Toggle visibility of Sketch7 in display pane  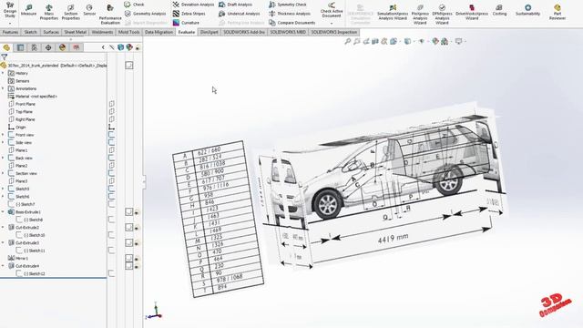point(112,204)
